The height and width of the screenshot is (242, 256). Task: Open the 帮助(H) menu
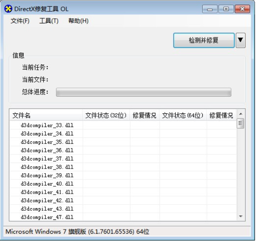(x=78, y=21)
